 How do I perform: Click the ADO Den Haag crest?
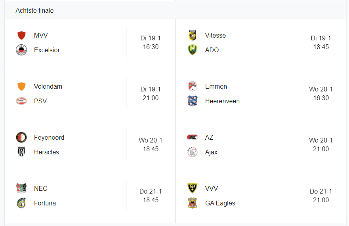192,50
